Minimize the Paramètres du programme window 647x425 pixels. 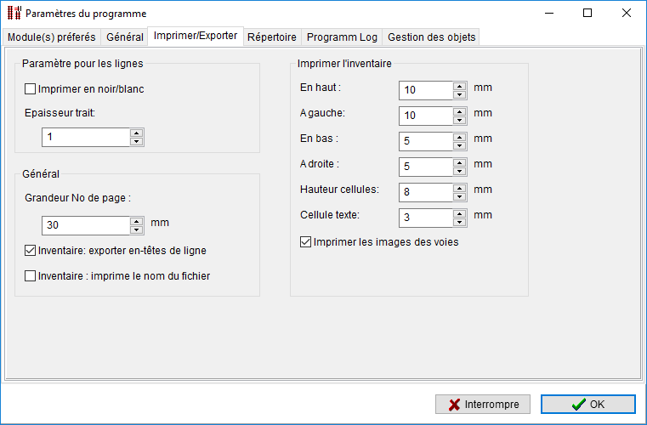(x=548, y=14)
